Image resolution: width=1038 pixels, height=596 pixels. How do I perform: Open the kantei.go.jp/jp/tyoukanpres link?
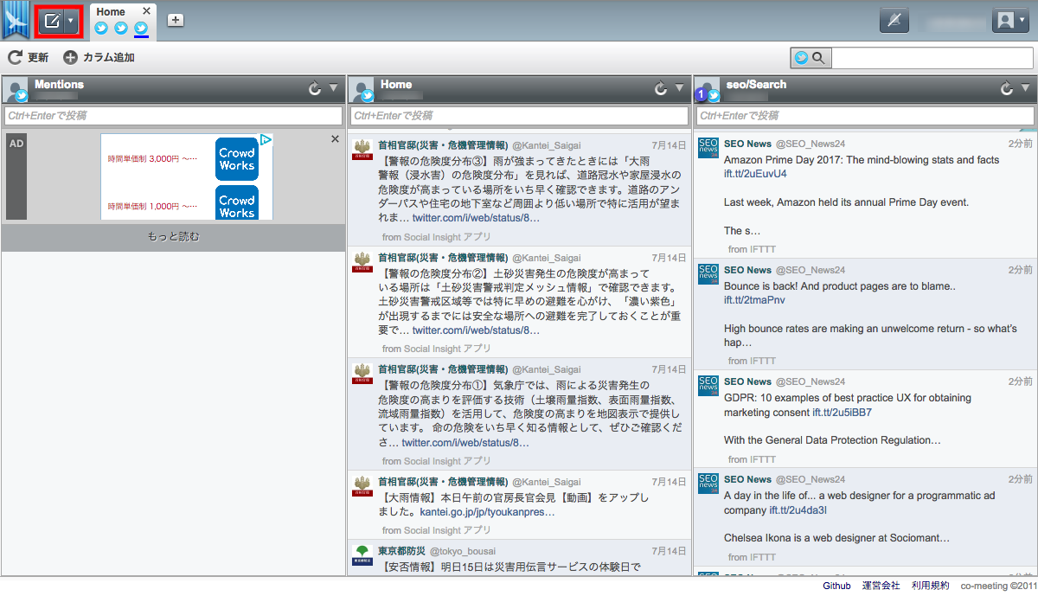point(488,512)
